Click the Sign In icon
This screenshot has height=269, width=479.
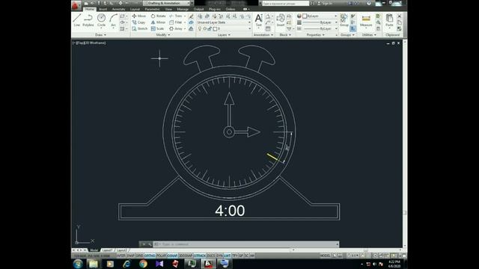point(325,3)
